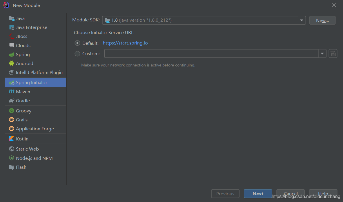Click the Java Enterprise icon
The image size is (343, 202).
pyautogui.click(x=12, y=27)
